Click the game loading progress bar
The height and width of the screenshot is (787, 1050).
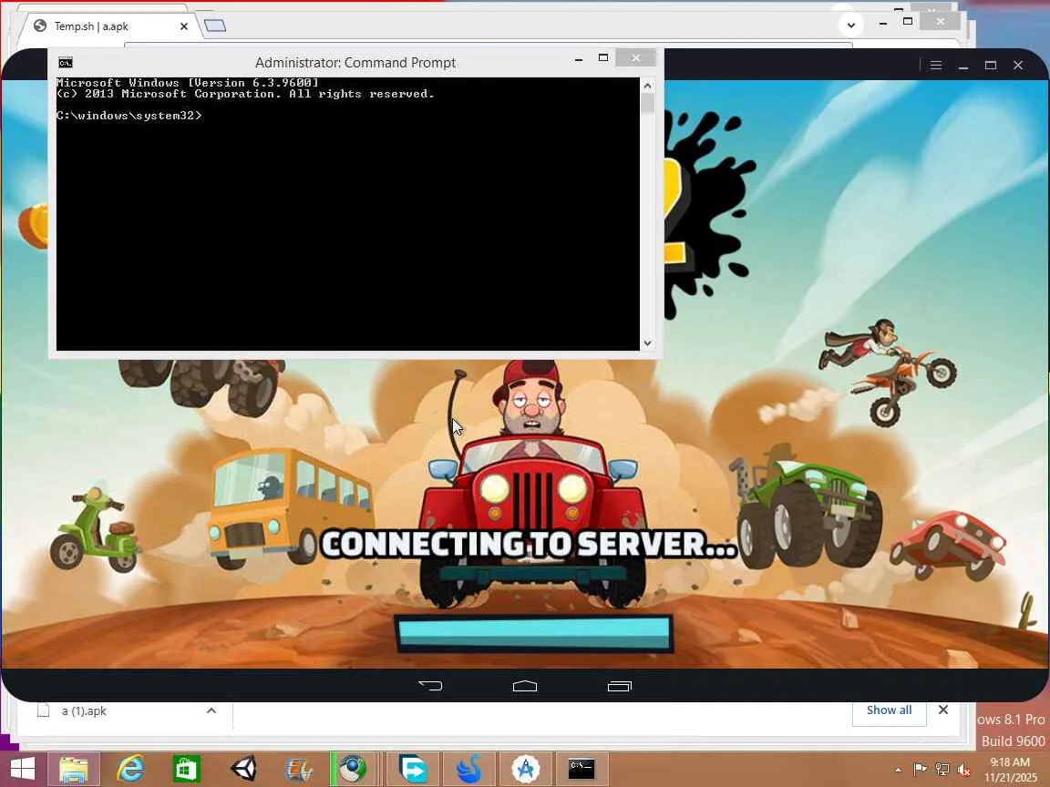(533, 633)
